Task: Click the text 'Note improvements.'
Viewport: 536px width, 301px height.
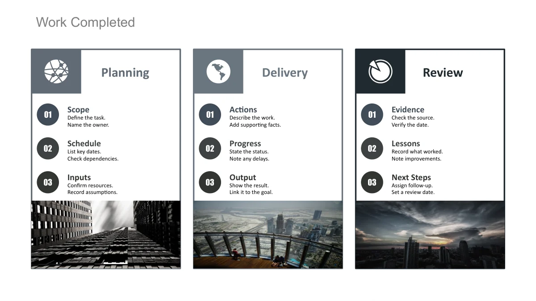Action: click(x=416, y=159)
